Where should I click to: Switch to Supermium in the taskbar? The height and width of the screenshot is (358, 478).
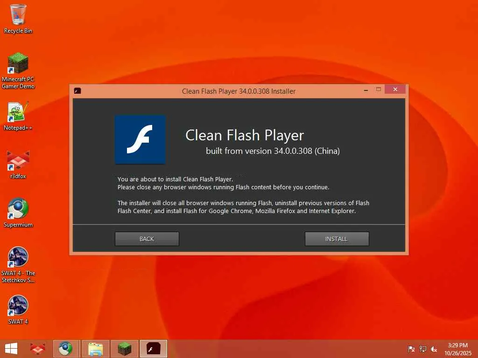pyautogui.click(x=66, y=349)
